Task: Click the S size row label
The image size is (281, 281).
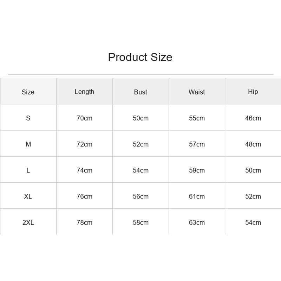Action: pyautogui.click(x=28, y=118)
